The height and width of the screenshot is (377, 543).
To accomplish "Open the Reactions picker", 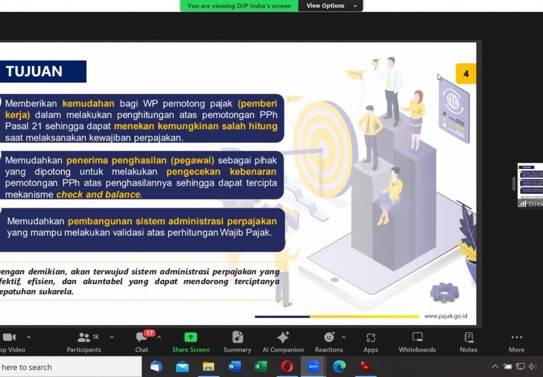I will click(329, 341).
